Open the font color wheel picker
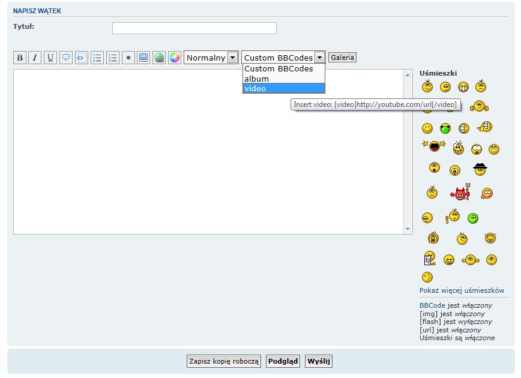 [175, 58]
